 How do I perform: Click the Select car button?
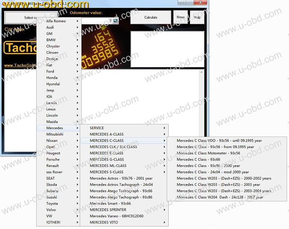30,18
